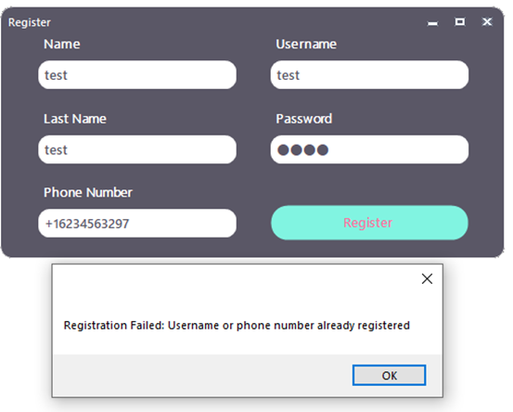The image size is (513, 412).
Task: Click the Register window title text
Action: [x=29, y=22]
